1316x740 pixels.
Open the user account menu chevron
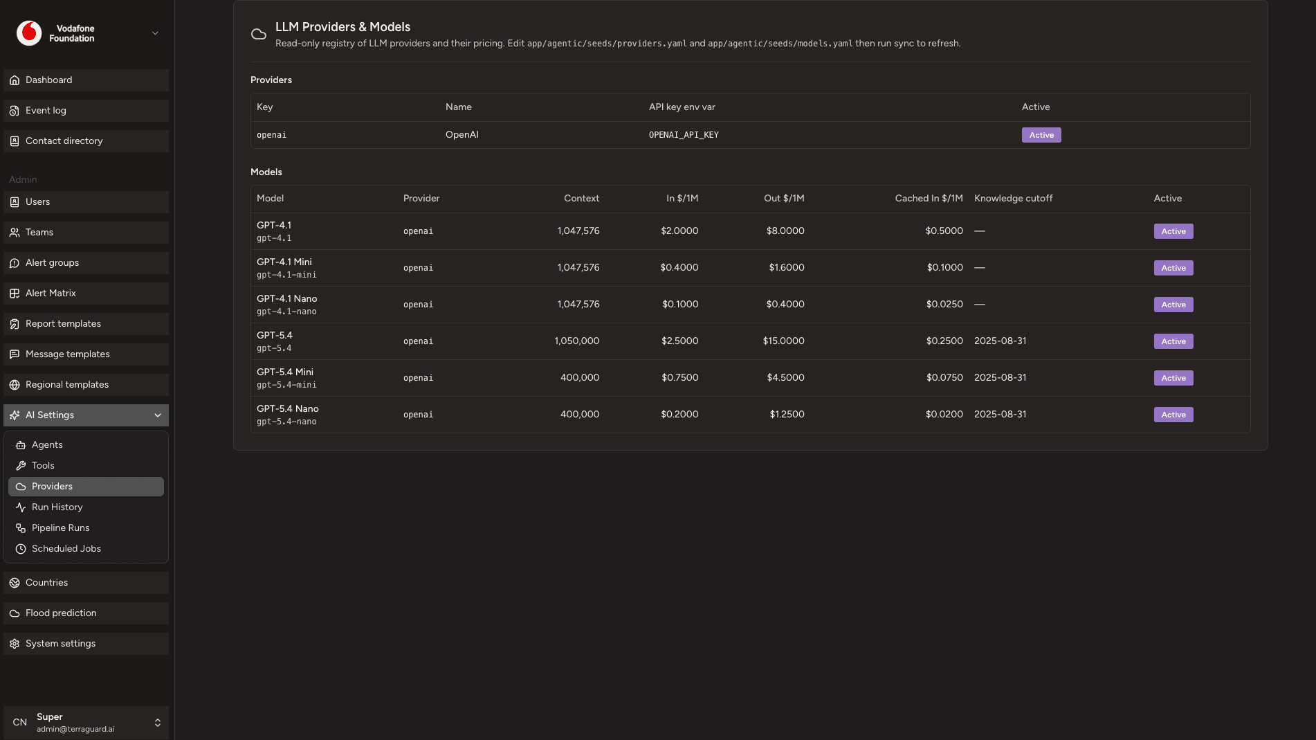(158, 723)
